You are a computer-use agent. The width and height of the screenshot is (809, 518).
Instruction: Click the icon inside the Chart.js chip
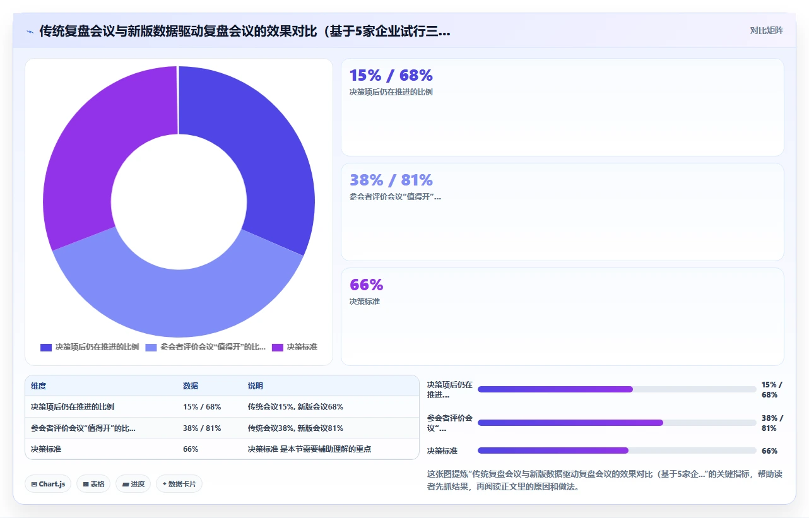click(33, 485)
